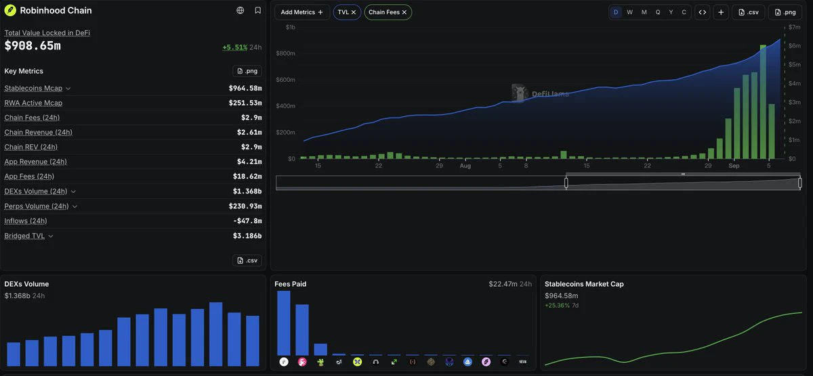Select the pink F protocol icon
This screenshot has height=376, width=813.
[486, 362]
